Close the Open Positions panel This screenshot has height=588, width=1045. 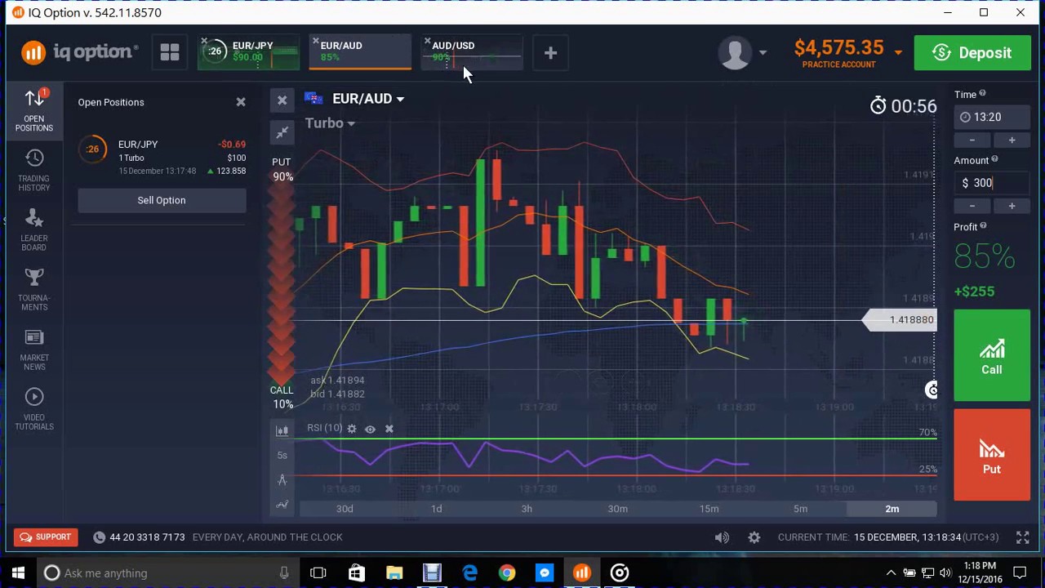[241, 102]
